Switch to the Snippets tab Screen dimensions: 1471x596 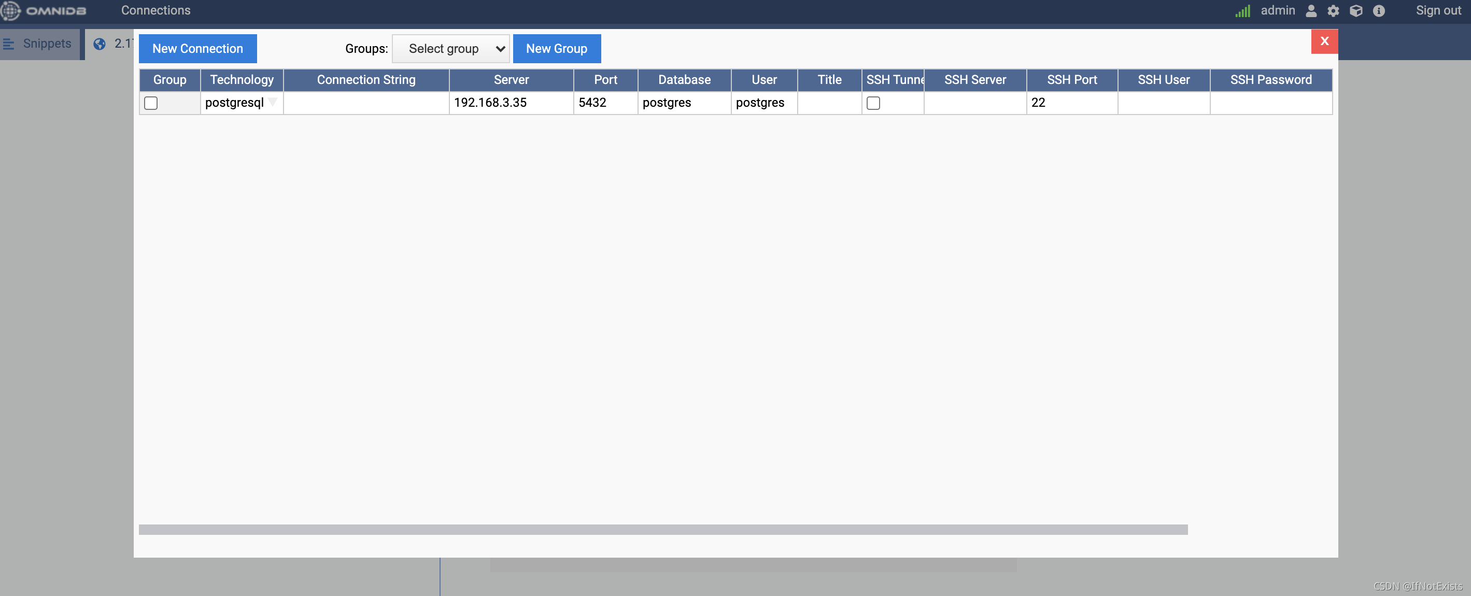[47, 44]
